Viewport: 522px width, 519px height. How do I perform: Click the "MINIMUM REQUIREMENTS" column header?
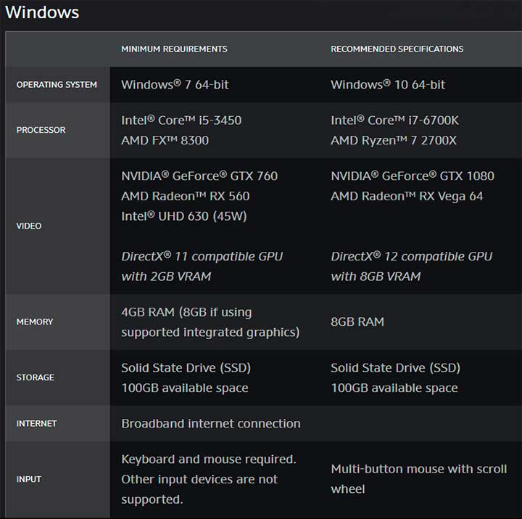click(x=174, y=49)
